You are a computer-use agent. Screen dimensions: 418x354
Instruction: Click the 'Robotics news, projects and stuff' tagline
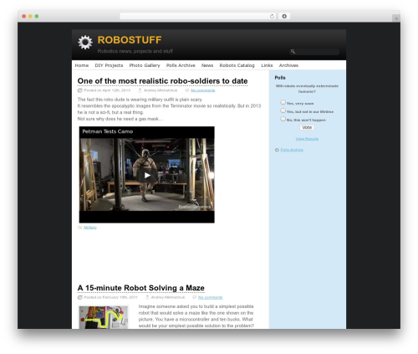(x=135, y=51)
